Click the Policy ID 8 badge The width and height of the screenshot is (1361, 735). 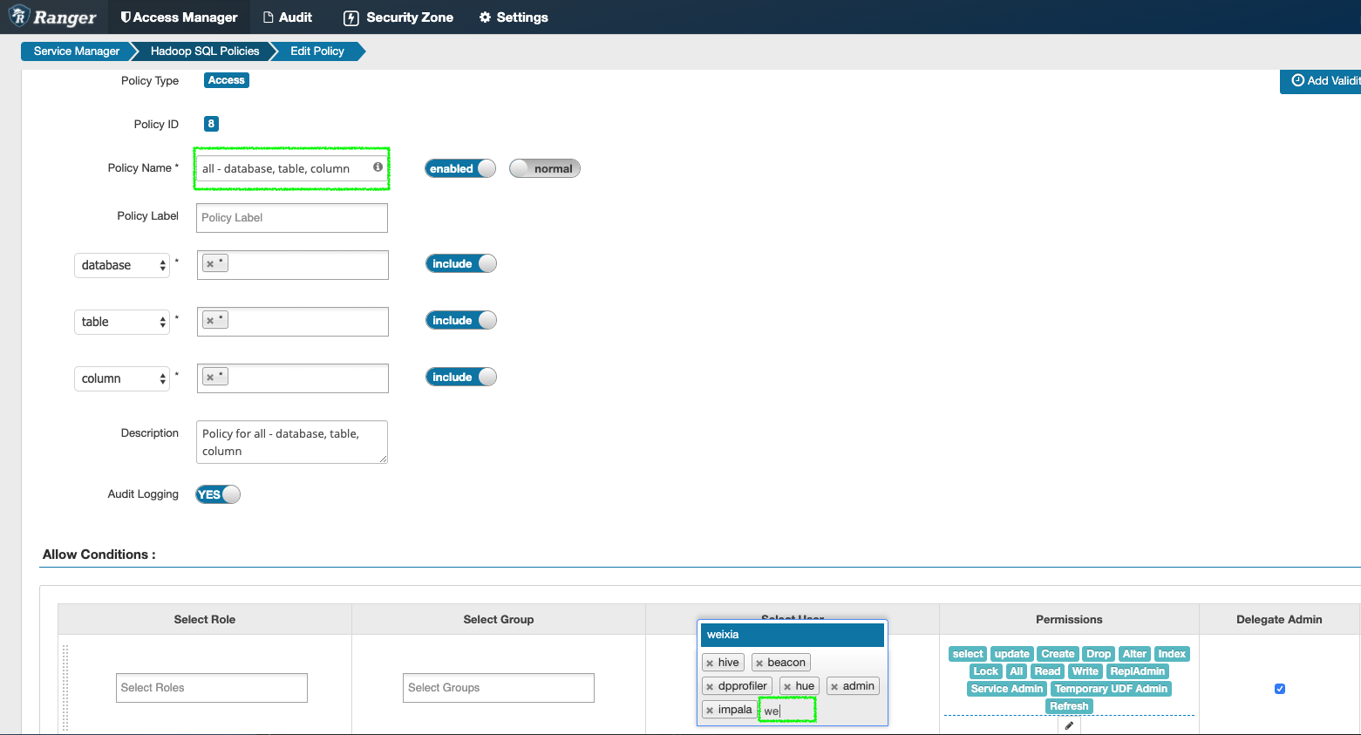tap(211, 124)
